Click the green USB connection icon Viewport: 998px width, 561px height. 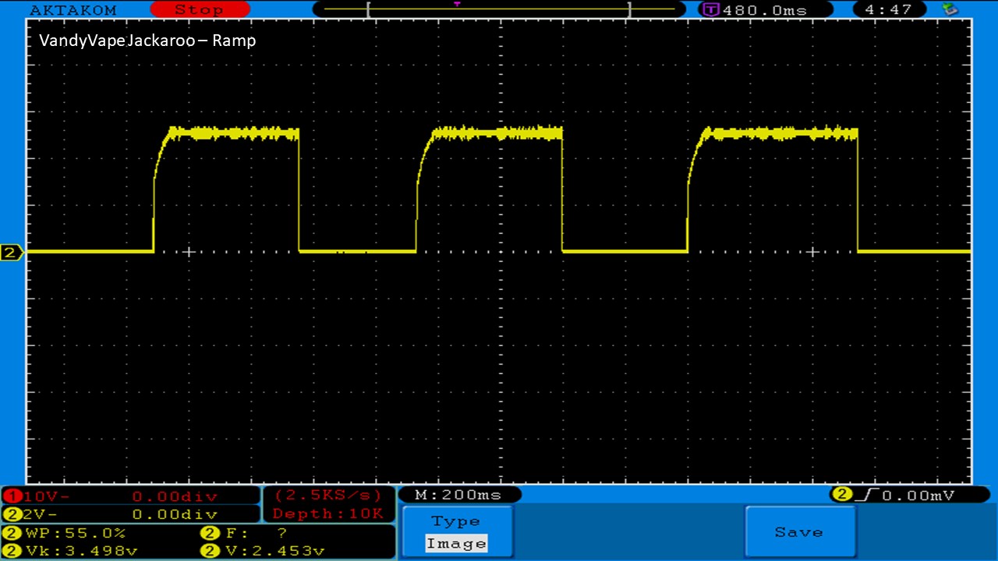point(950,9)
